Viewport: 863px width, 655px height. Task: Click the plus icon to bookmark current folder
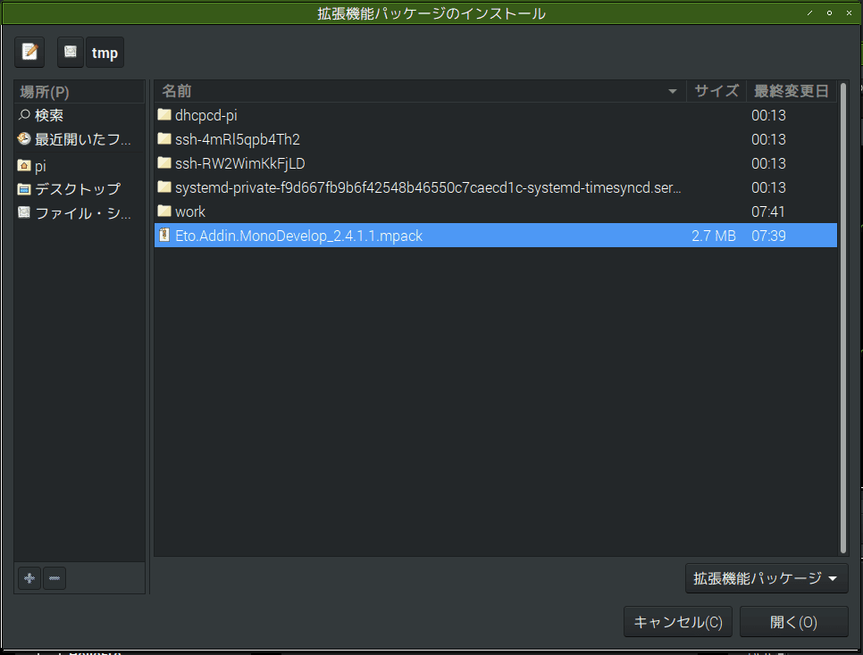coord(28,578)
